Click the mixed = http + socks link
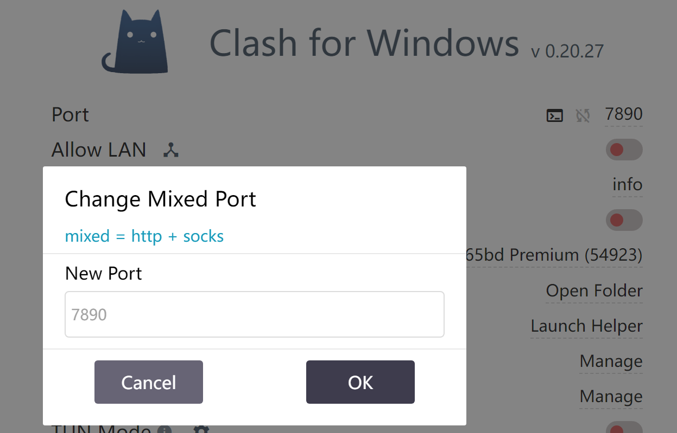 point(144,236)
